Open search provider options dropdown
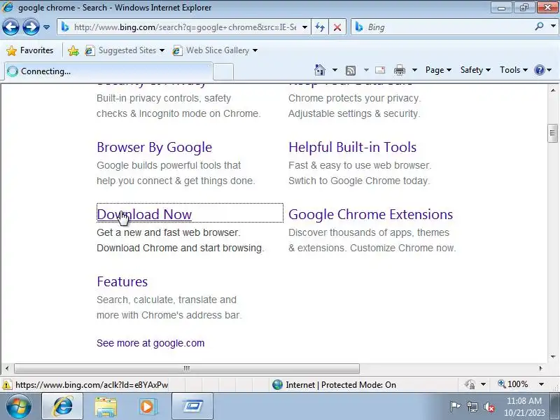The width and height of the screenshot is (560, 420). 553,27
